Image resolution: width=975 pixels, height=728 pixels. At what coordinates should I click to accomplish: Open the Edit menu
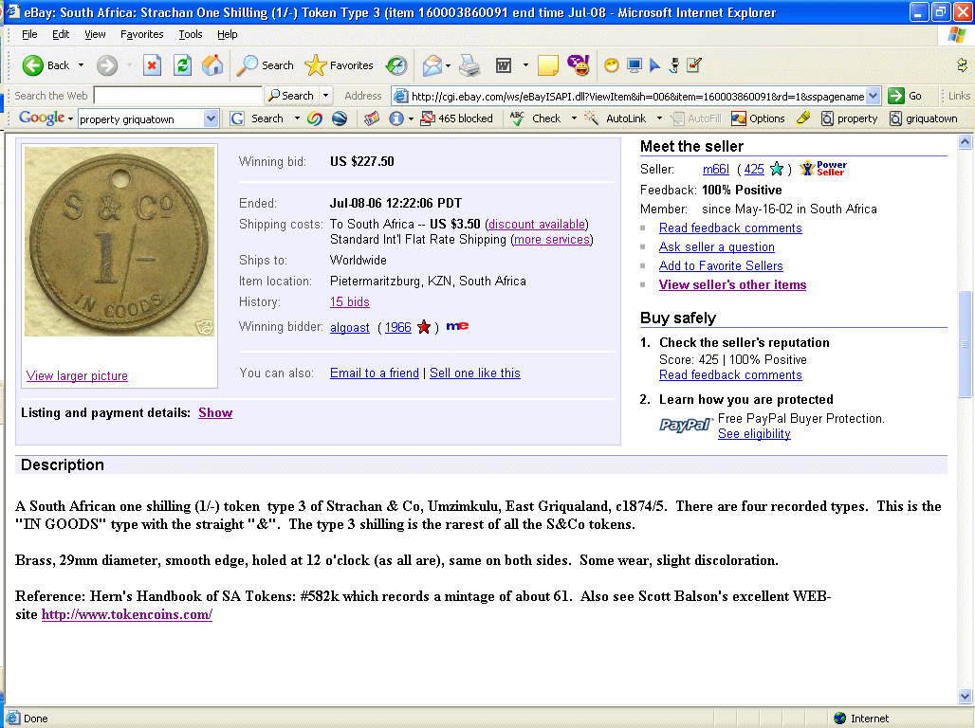[x=61, y=34]
